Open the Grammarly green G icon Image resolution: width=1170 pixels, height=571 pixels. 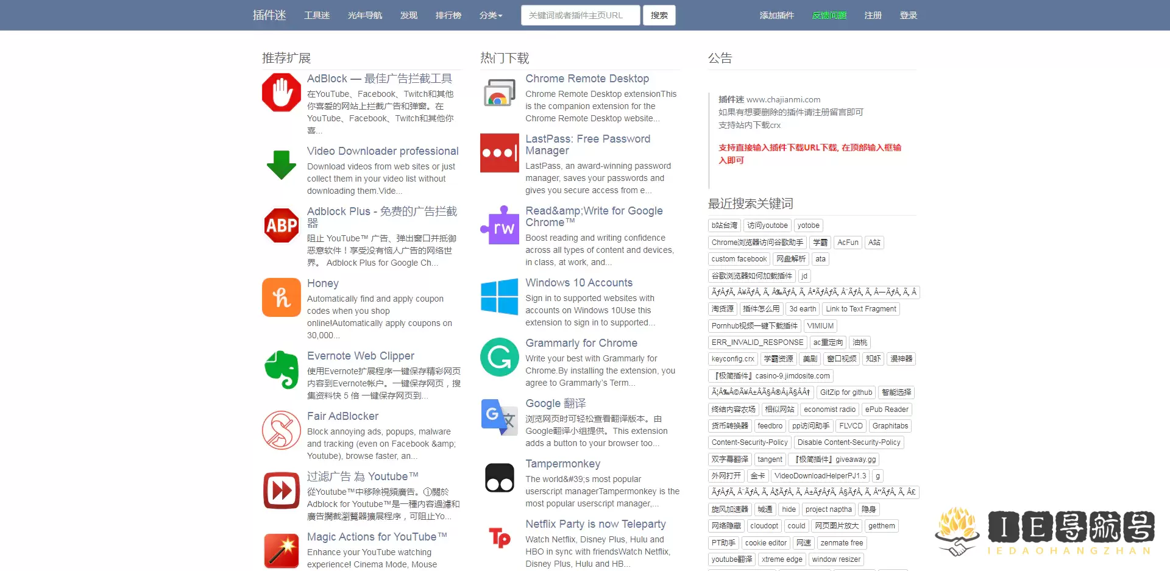500,357
